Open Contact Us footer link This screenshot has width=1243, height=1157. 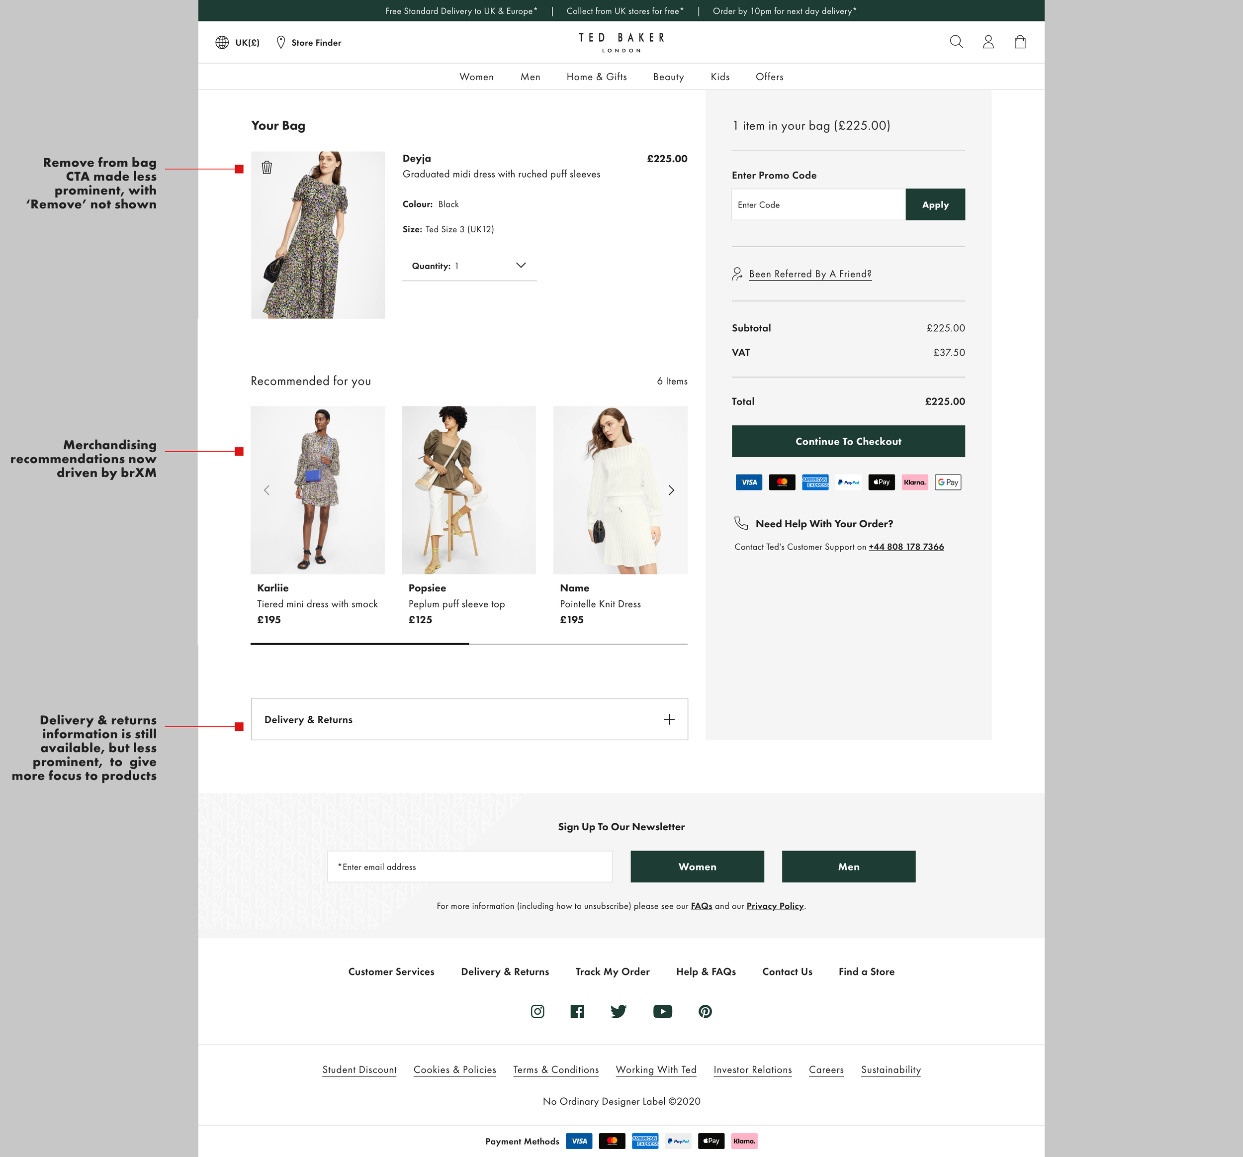coord(787,971)
